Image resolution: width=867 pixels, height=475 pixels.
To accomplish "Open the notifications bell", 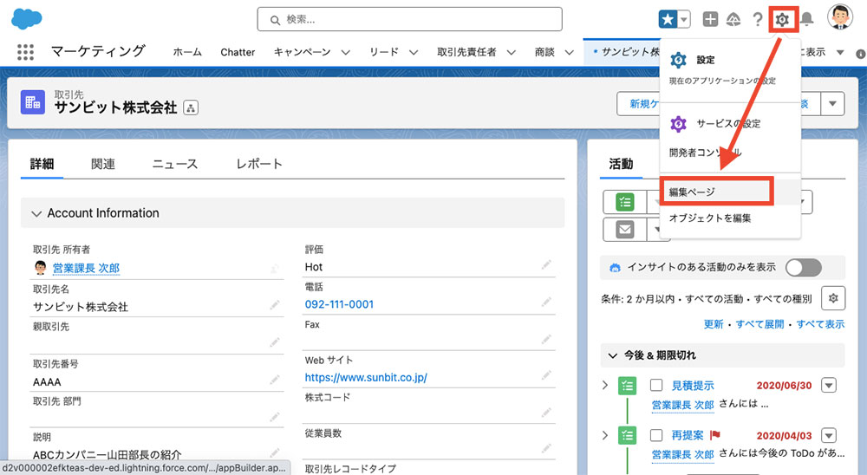I will tap(806, 19).
